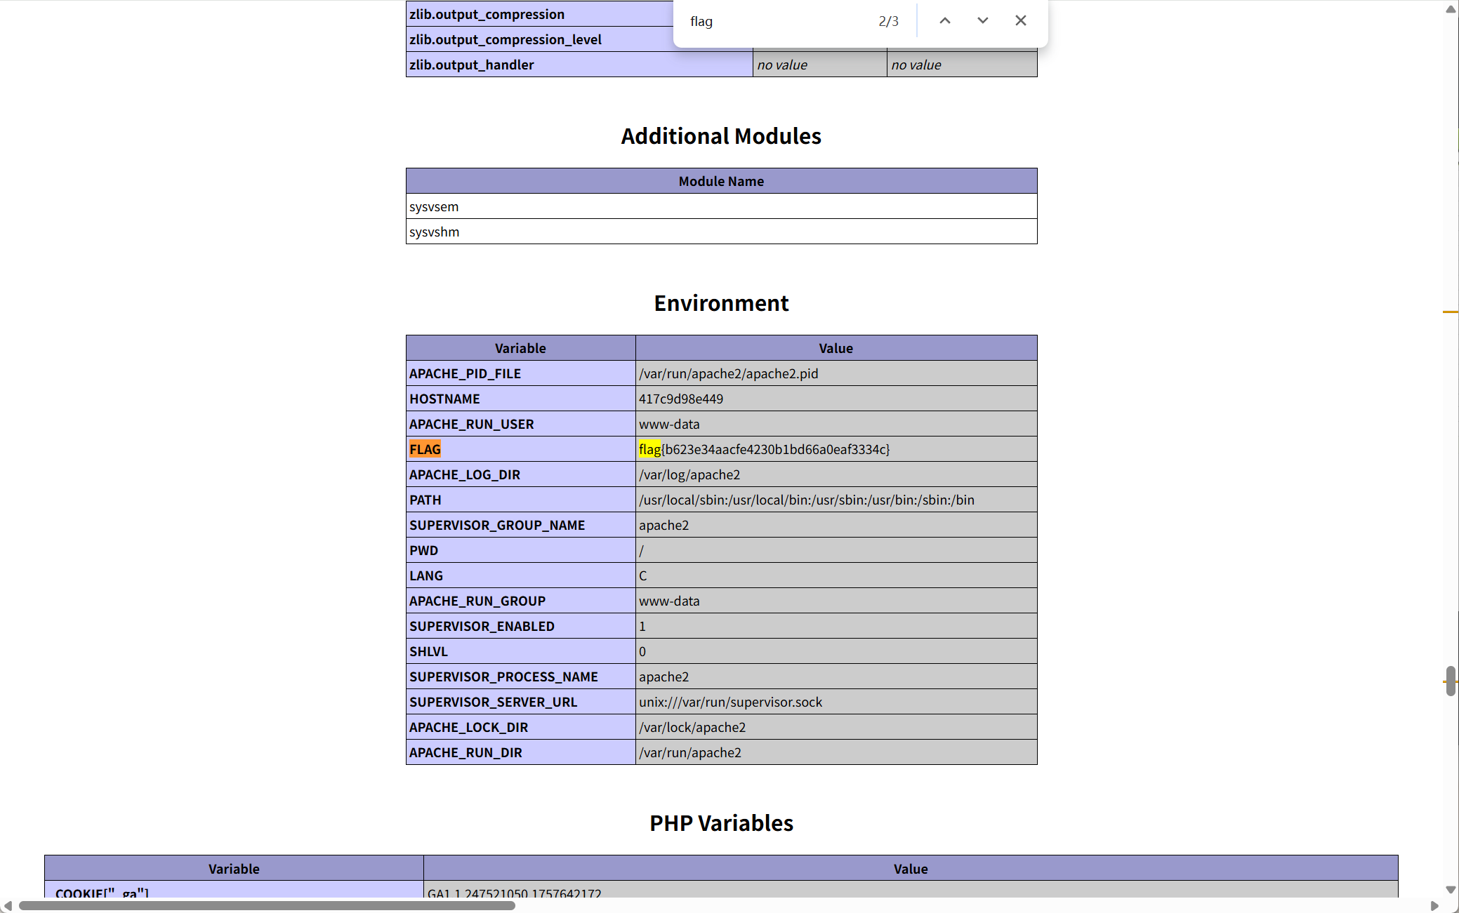Click the PHP Variables heading
The height and width of the screenshot is (913, 1459).
(721, 822)
